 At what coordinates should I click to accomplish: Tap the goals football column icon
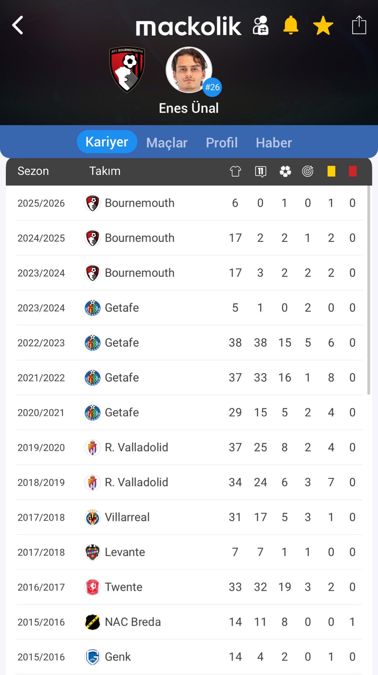(x=285, y=171)
